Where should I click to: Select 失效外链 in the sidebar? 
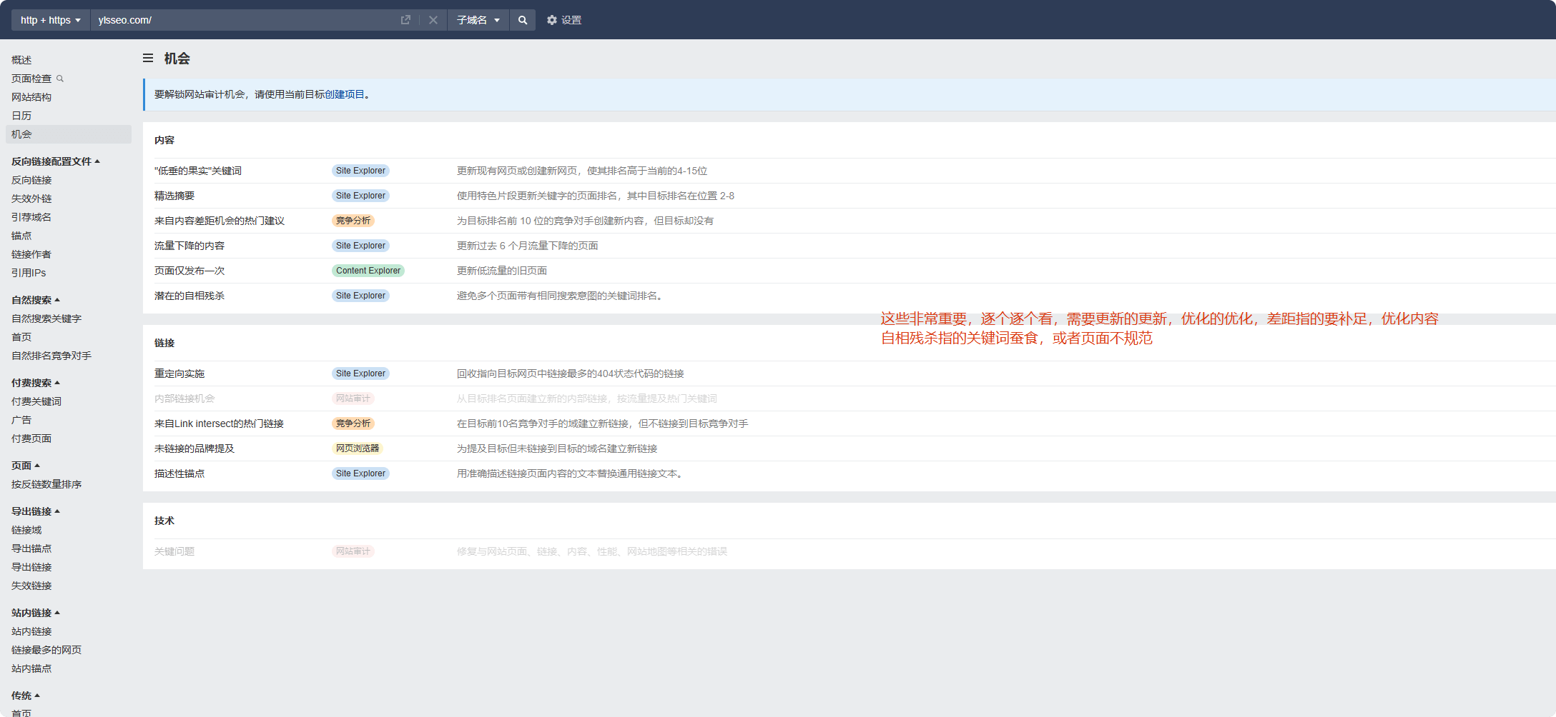pos(31,198)
